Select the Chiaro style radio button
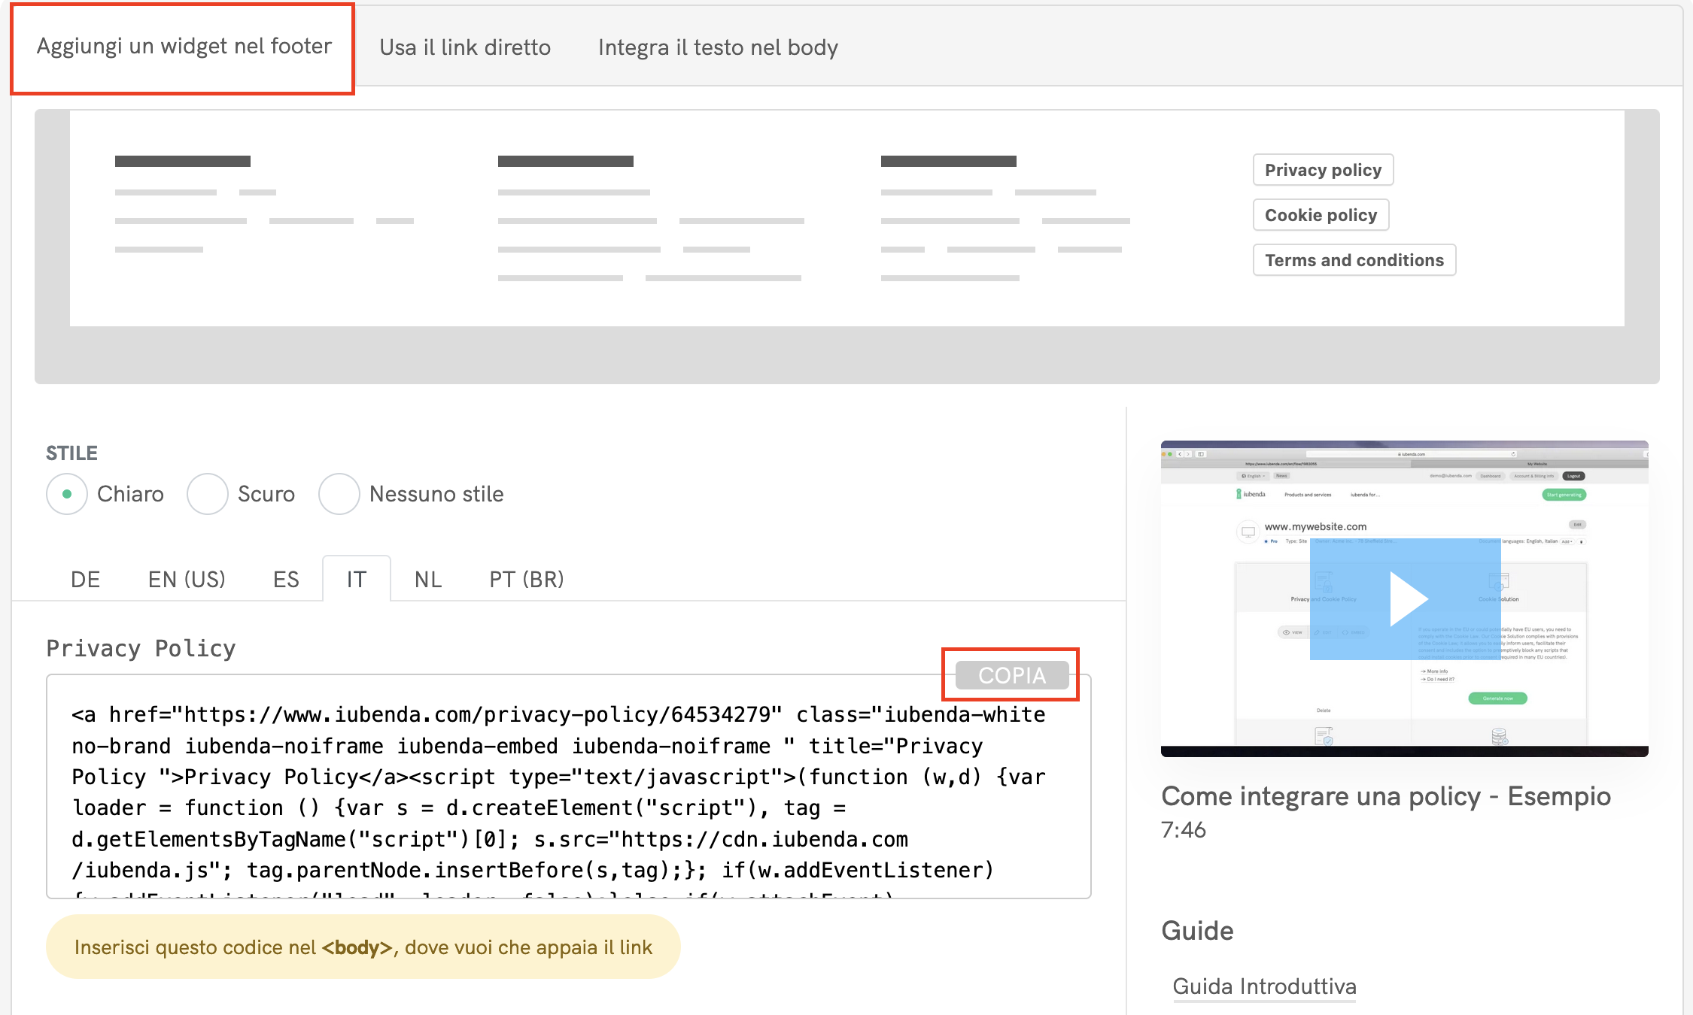The height and width of the screenshot is (1015, 1693). (x=67, y=494)
